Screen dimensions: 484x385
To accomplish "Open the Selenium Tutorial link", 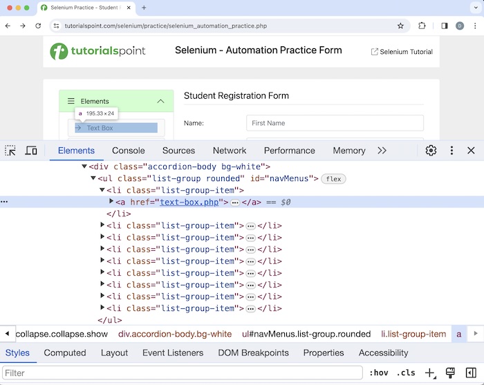I will pyautogui.click(x=402, y=52).
